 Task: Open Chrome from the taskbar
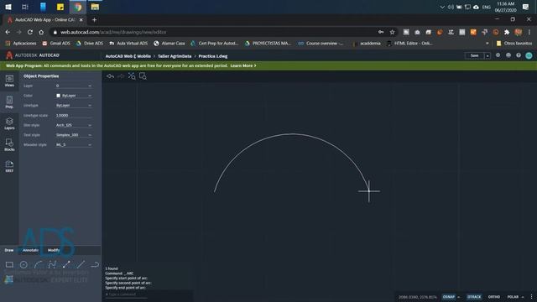78,7
